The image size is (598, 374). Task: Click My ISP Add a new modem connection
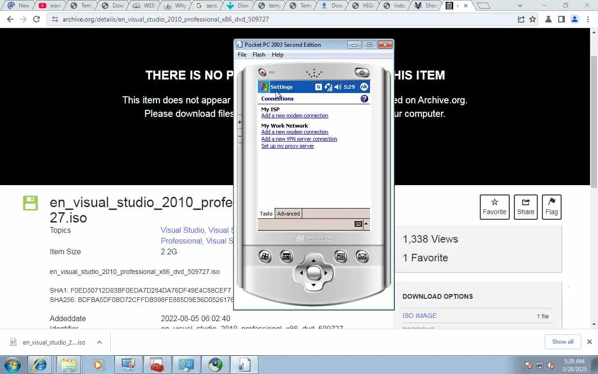[295, 115]
